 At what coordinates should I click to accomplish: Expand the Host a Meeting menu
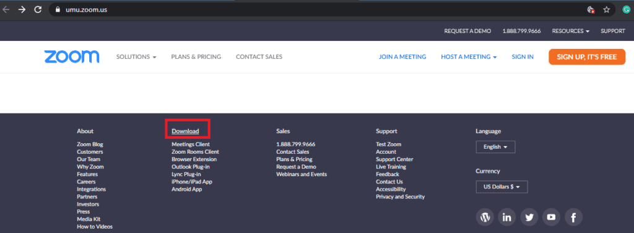[469, 57]
